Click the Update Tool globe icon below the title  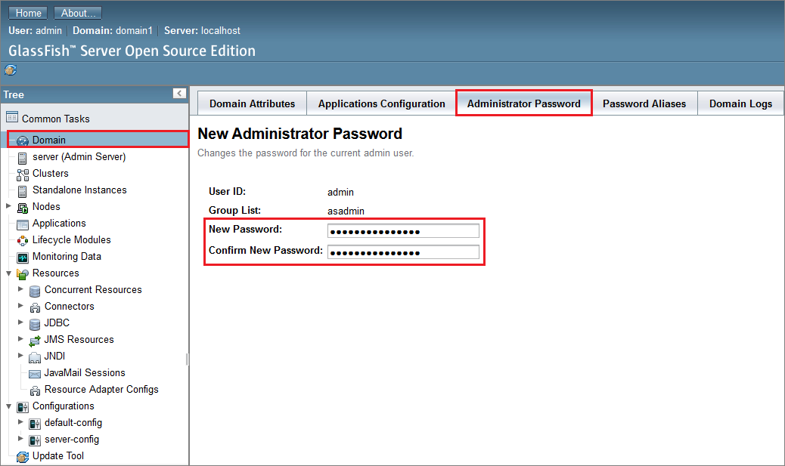11,70
